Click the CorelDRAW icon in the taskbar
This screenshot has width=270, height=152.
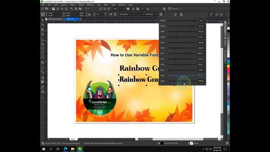pos(80,149)
